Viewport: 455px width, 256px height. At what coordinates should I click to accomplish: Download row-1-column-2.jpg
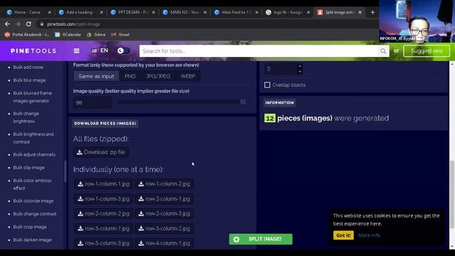[164, 183]
